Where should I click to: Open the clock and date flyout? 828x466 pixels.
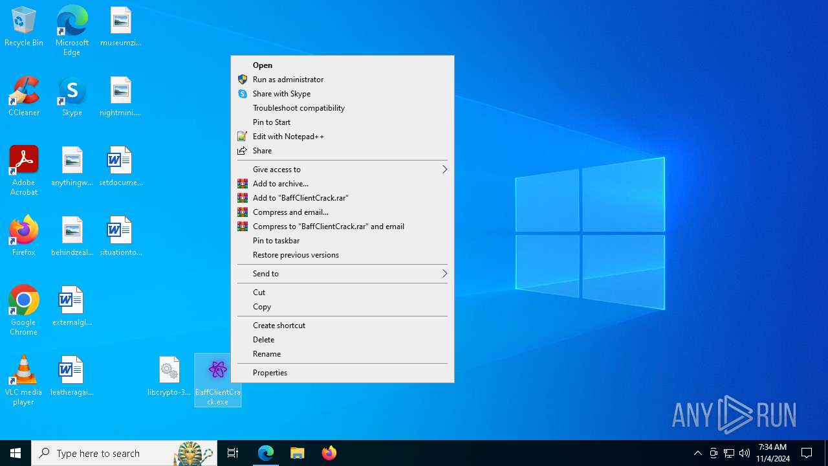[x=772, y=453]
